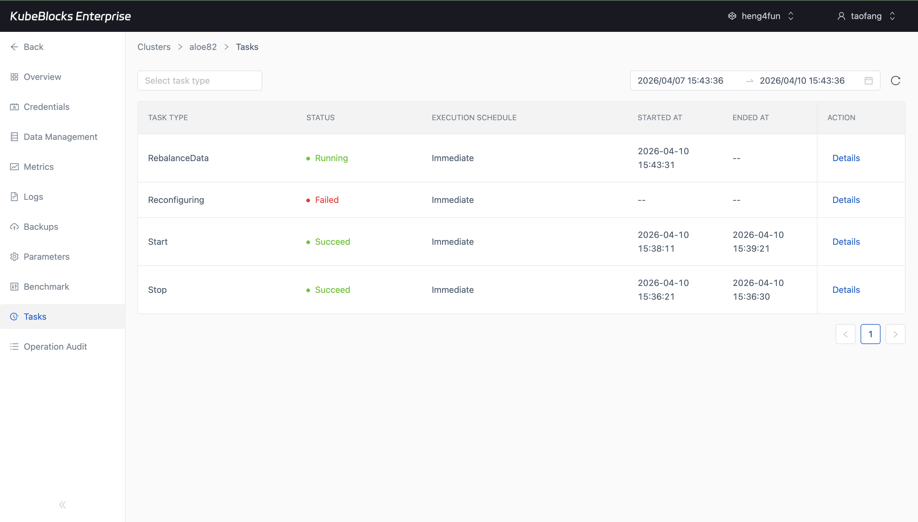Screen dimensions: 918x522
Task: Open the calendar date picker
Action: coord(868,80)
